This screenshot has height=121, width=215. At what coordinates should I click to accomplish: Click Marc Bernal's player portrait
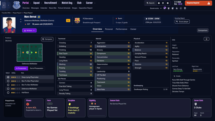(9, 25)
